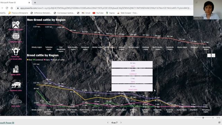222x125 pixels.
Task: Click the 1139 тыс. data label
Action: tap(37, 27)
